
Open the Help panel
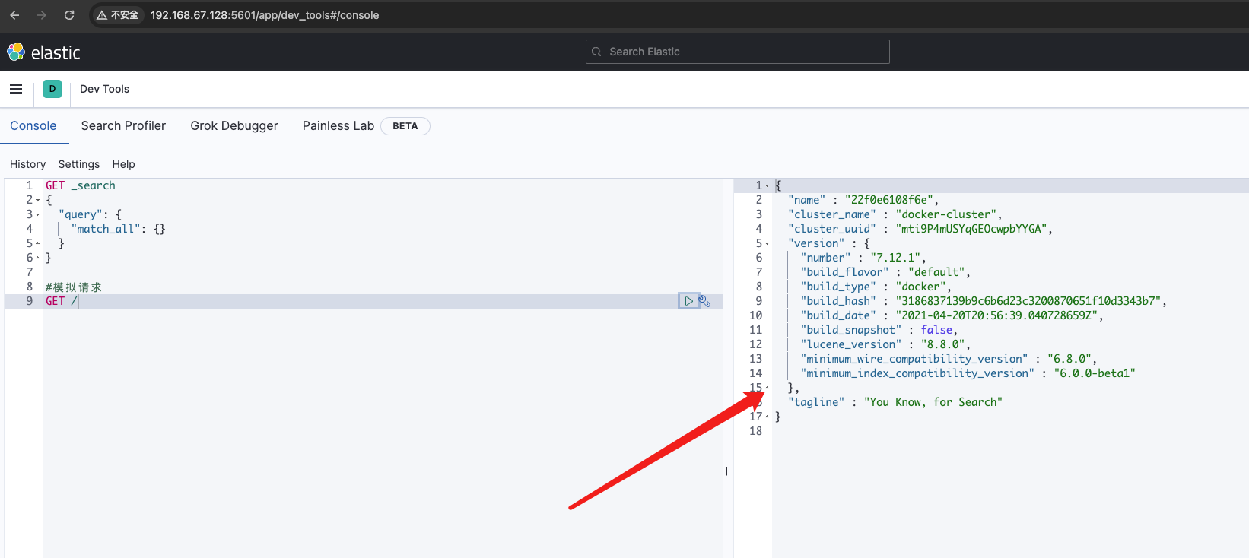[123, 164]
